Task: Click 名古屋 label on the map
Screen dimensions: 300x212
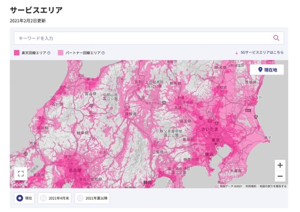Action: [75, 170]
